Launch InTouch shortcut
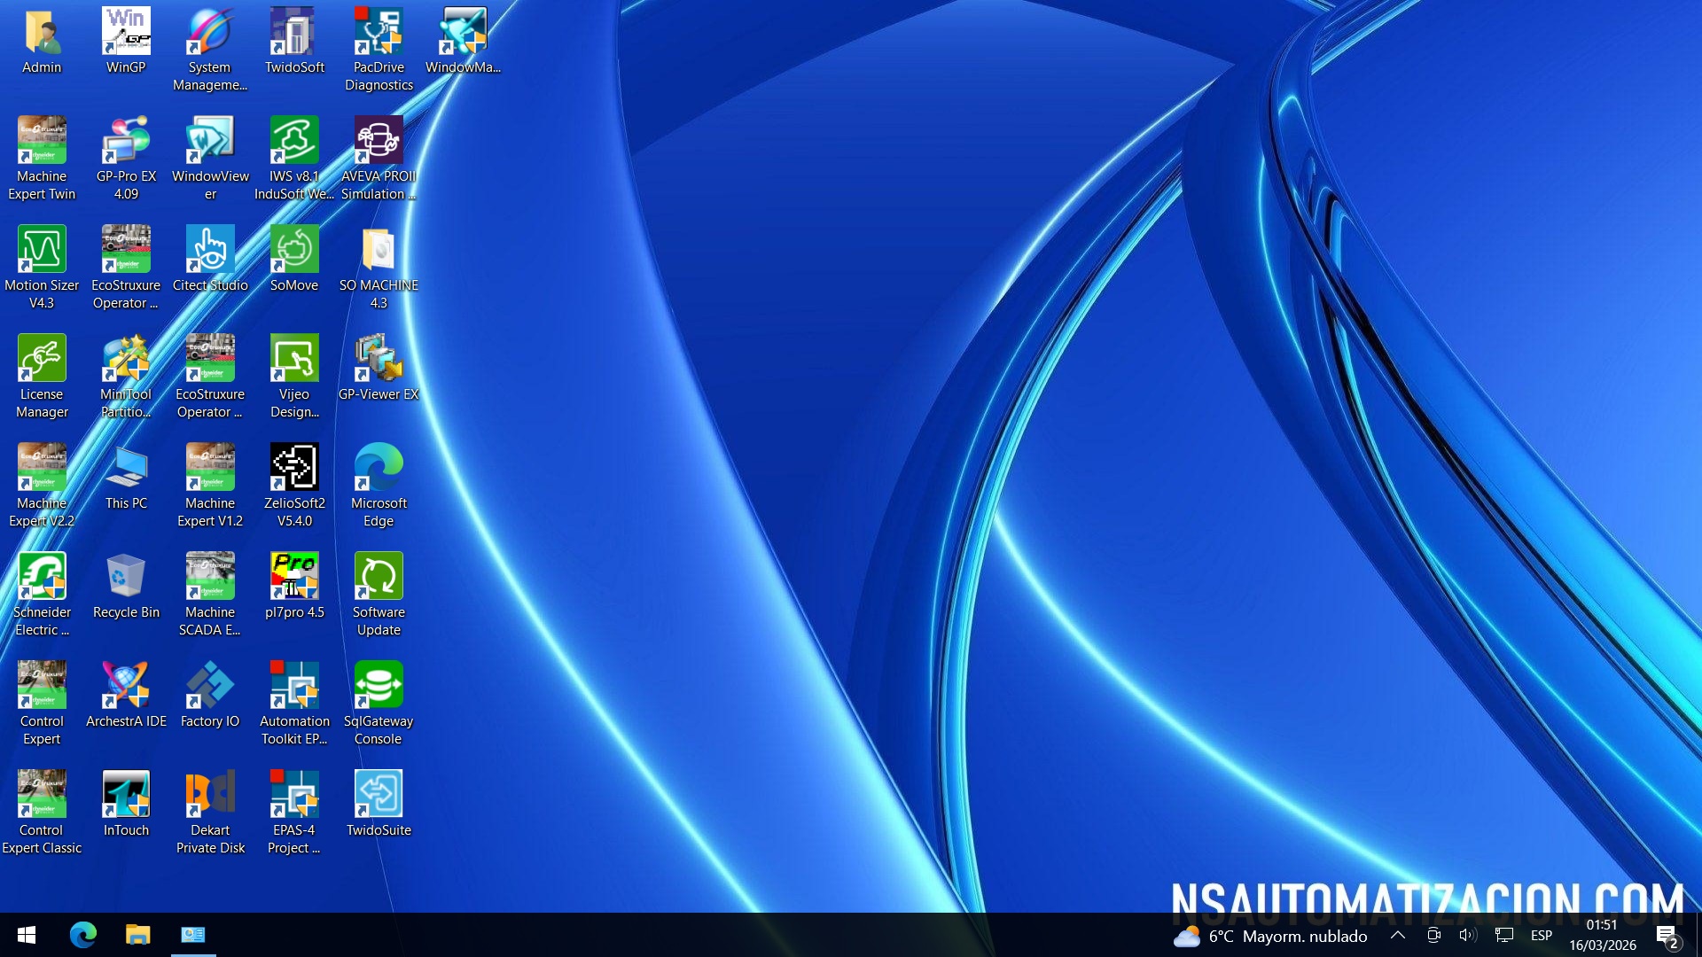This screenshot has height=957, width=1702. tap(126, 805)
